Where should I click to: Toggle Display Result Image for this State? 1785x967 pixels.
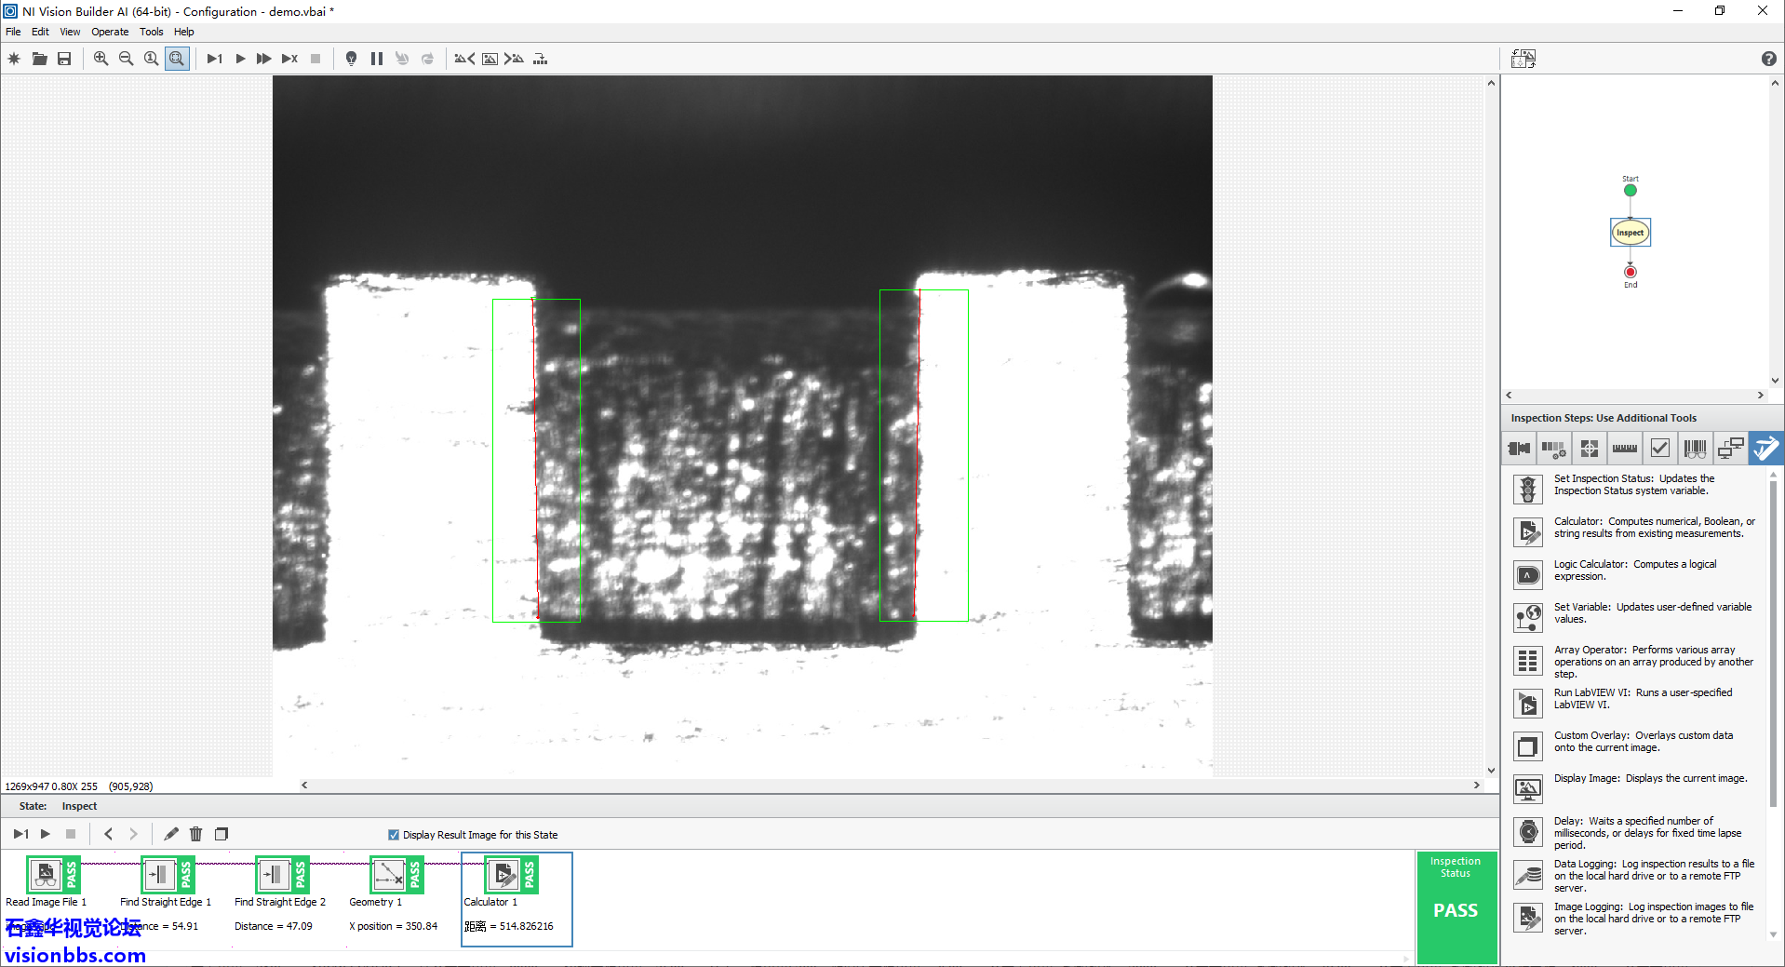tap(394, 835)
